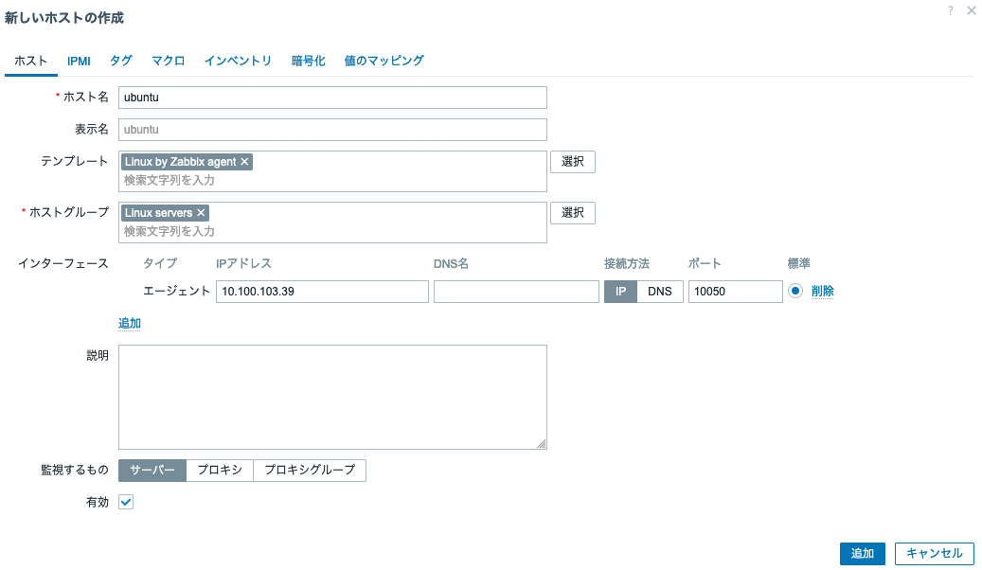Viewport: 982px width, 570px height.
Task: Select サーバー as the monitoring source
Action: (152, 471)
